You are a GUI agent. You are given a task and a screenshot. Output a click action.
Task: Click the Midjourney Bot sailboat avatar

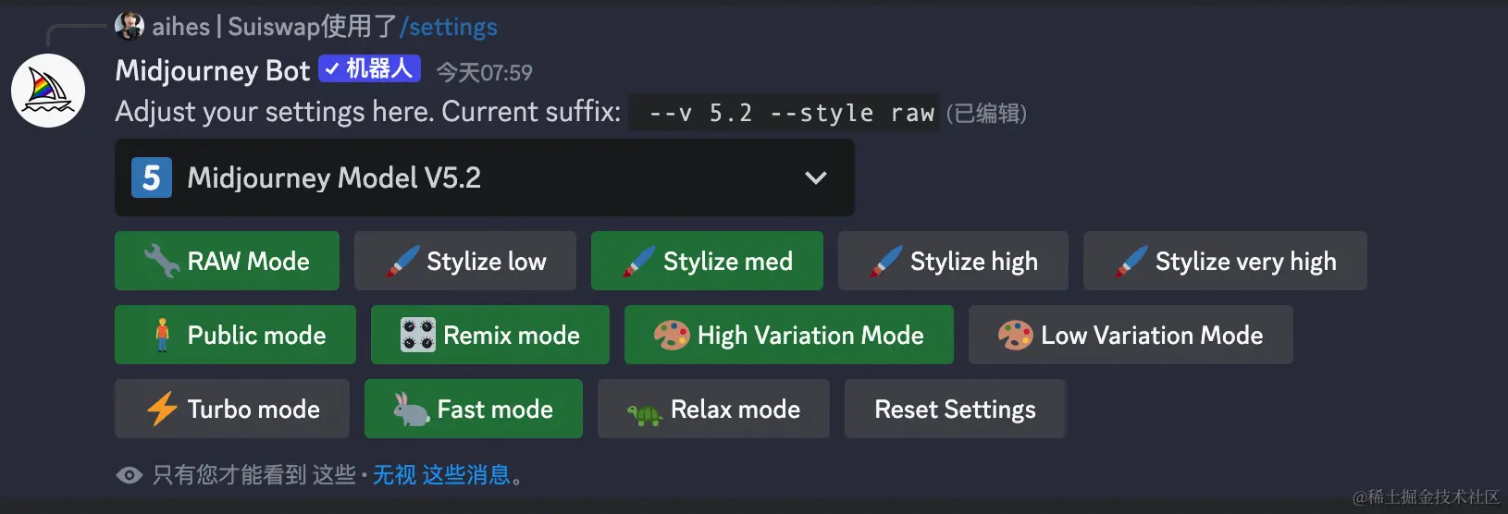[48, 91]
